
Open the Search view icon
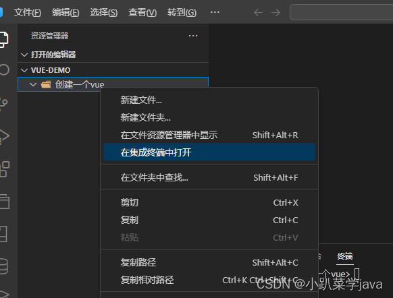pyautogui.click(x=3, y=70)
